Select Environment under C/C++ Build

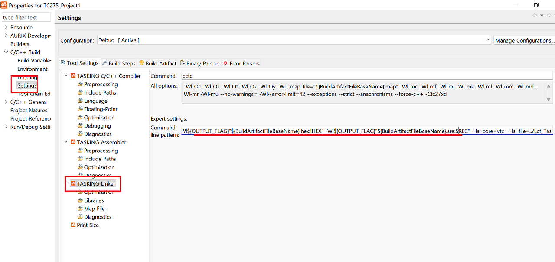33,69
